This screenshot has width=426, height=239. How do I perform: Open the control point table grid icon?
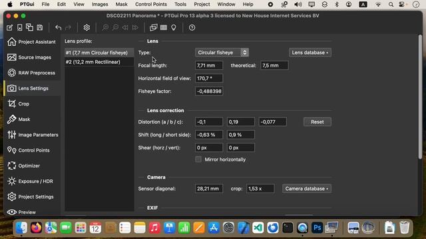pos(164,27)
